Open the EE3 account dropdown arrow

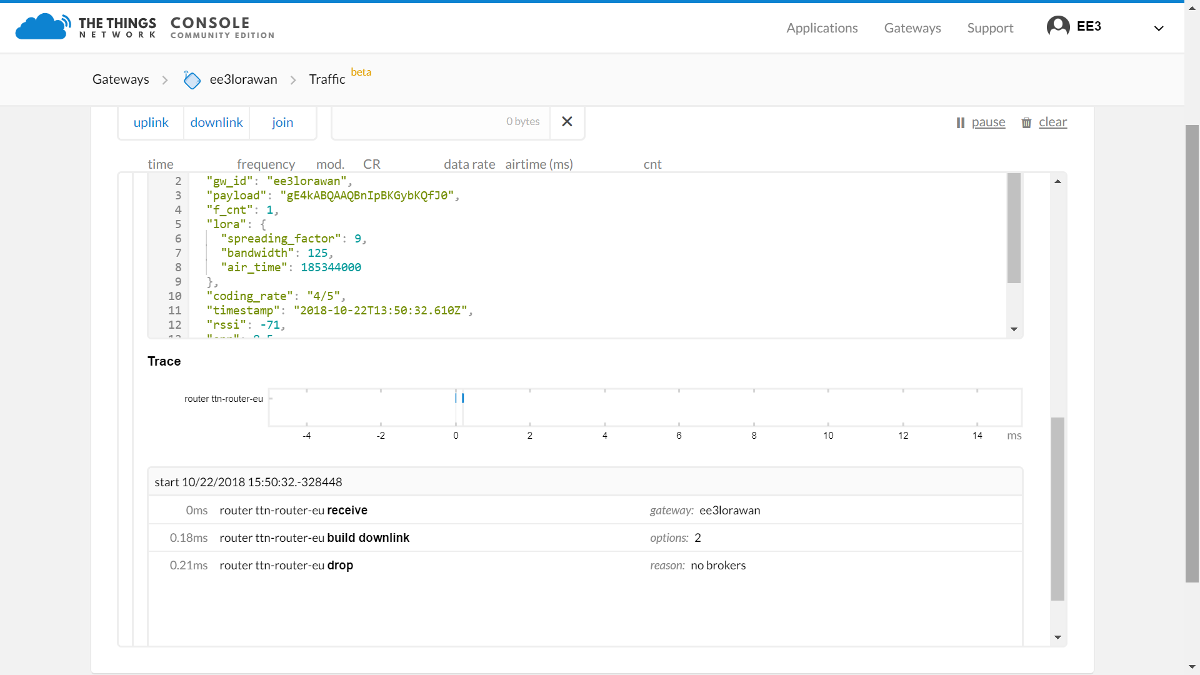[1159, 28]
